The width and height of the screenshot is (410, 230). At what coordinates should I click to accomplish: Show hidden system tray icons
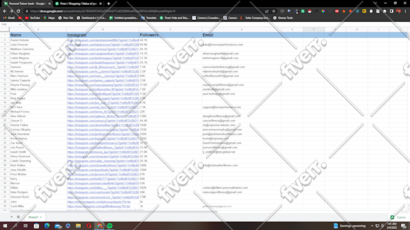372,226
